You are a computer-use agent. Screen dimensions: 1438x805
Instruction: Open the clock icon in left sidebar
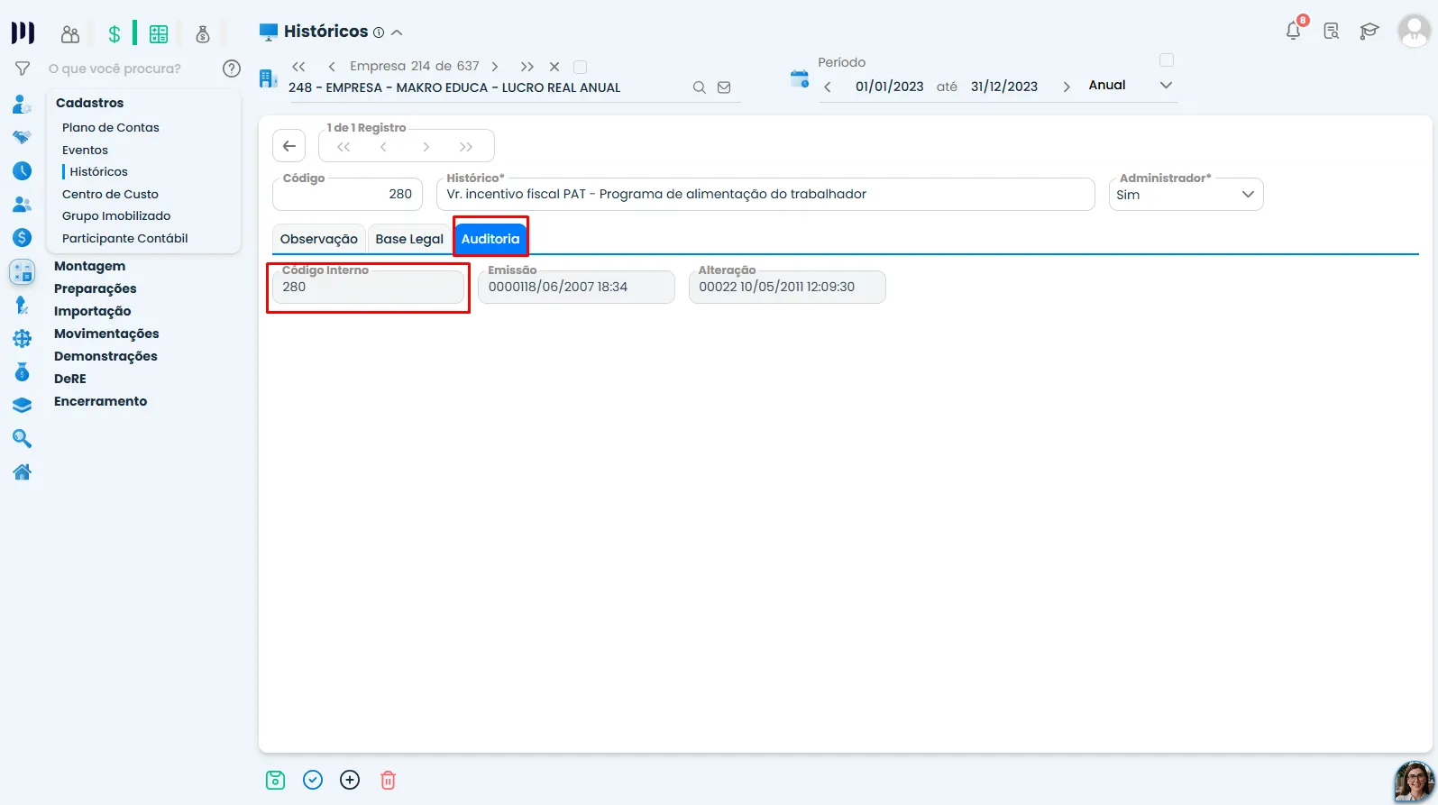[23, 170]
